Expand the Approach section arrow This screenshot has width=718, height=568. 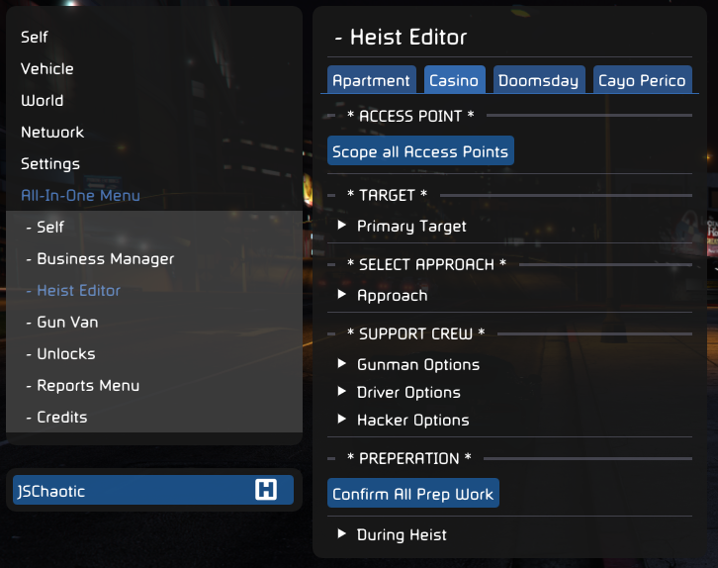pyautogui.click(x=341, y=295)
